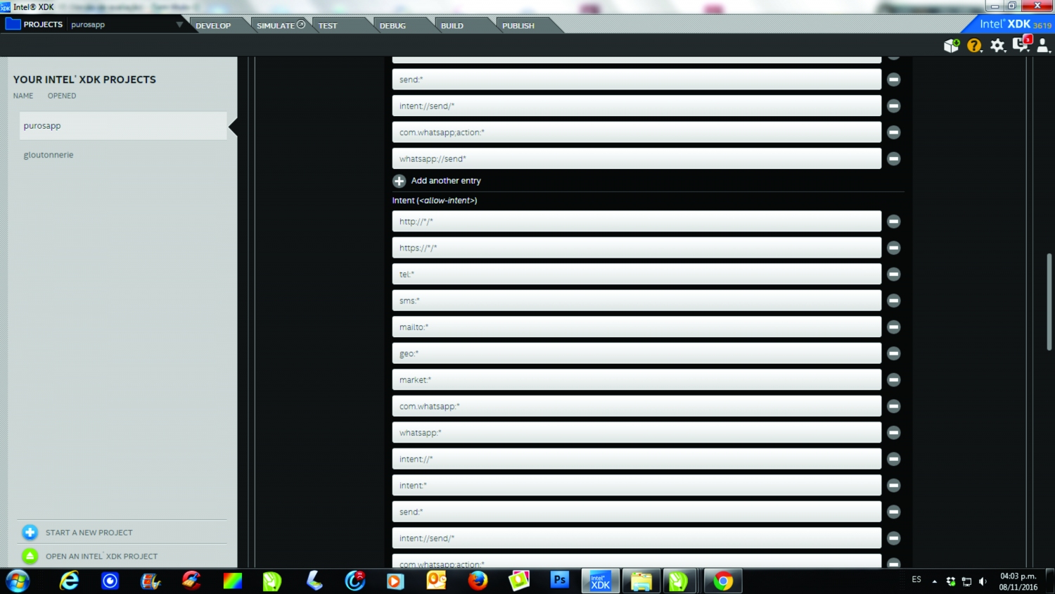The height and width of the screenshot is (594, 1055).
Task: Edit the tel:* intent field
Action: point(637,274)
